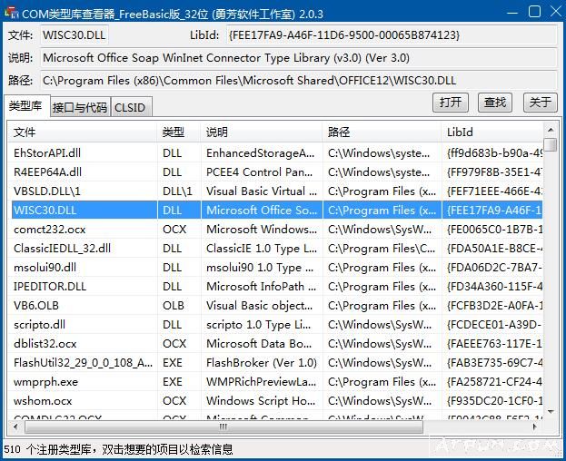Click the Visual Basic Virtual ... cell
Image resolution: width=566 pixels, height=461 pixels.
coord(262,191)
